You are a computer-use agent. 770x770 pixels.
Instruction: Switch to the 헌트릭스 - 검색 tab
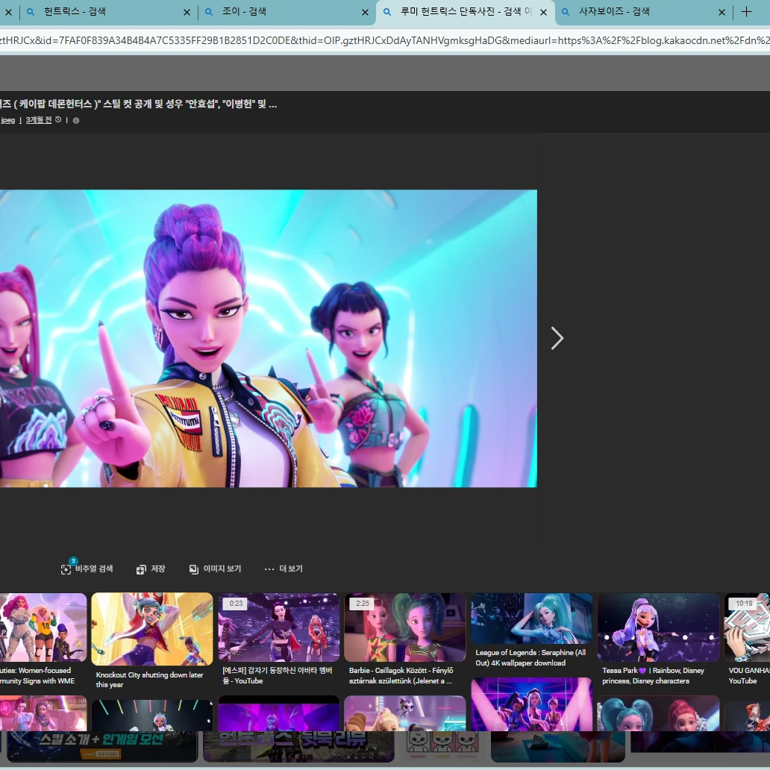point(103,12)
